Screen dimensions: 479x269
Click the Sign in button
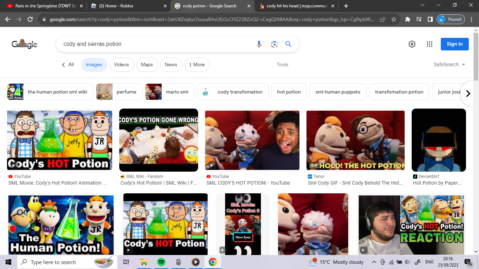tap(455, 44)
